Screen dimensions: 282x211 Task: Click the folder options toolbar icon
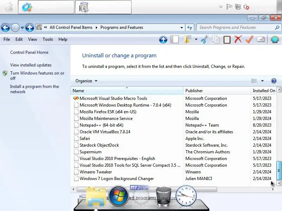(188, 39)
